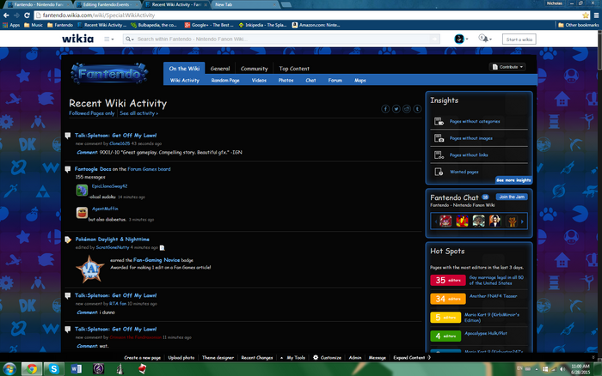Select the Top Content tab
The height and width of the screenshot is (376, 602).
294,69
